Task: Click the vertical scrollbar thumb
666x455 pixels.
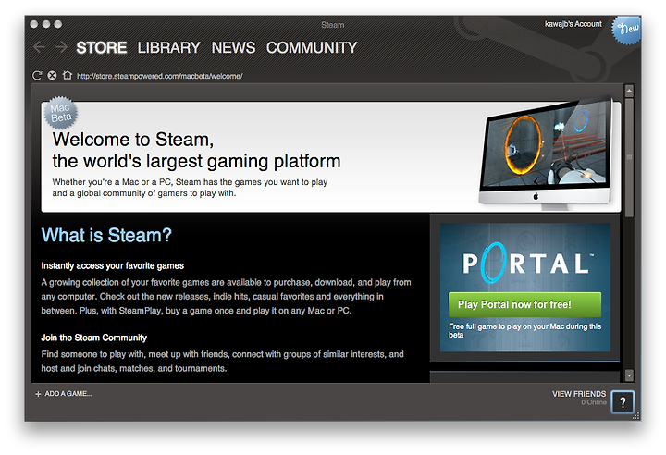Action: 629,157
